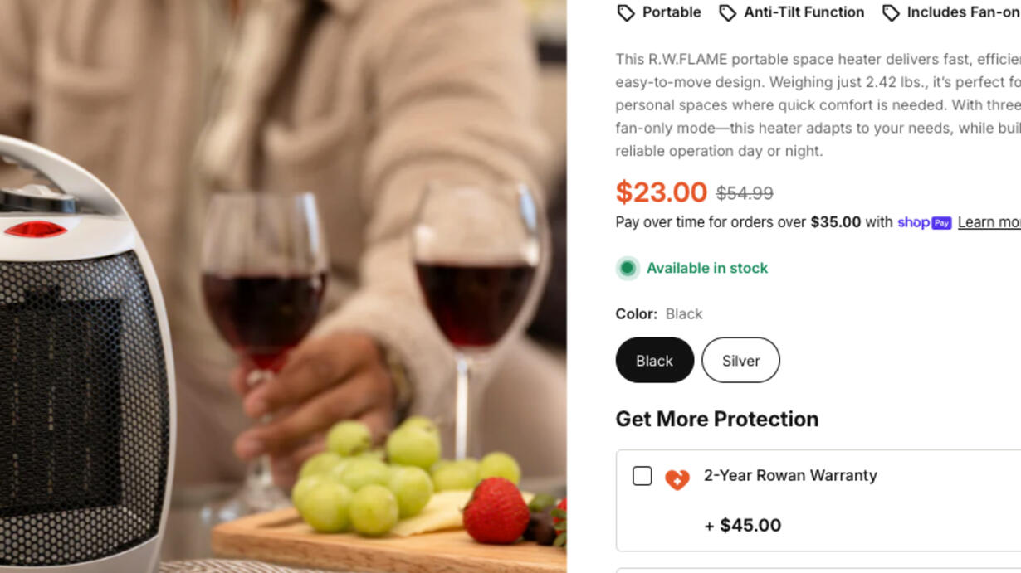The height and width of the screenshot is (573, 1021).
Task: Choose the Silver color option
Action: pyautogui.click(x=740, y=360)
